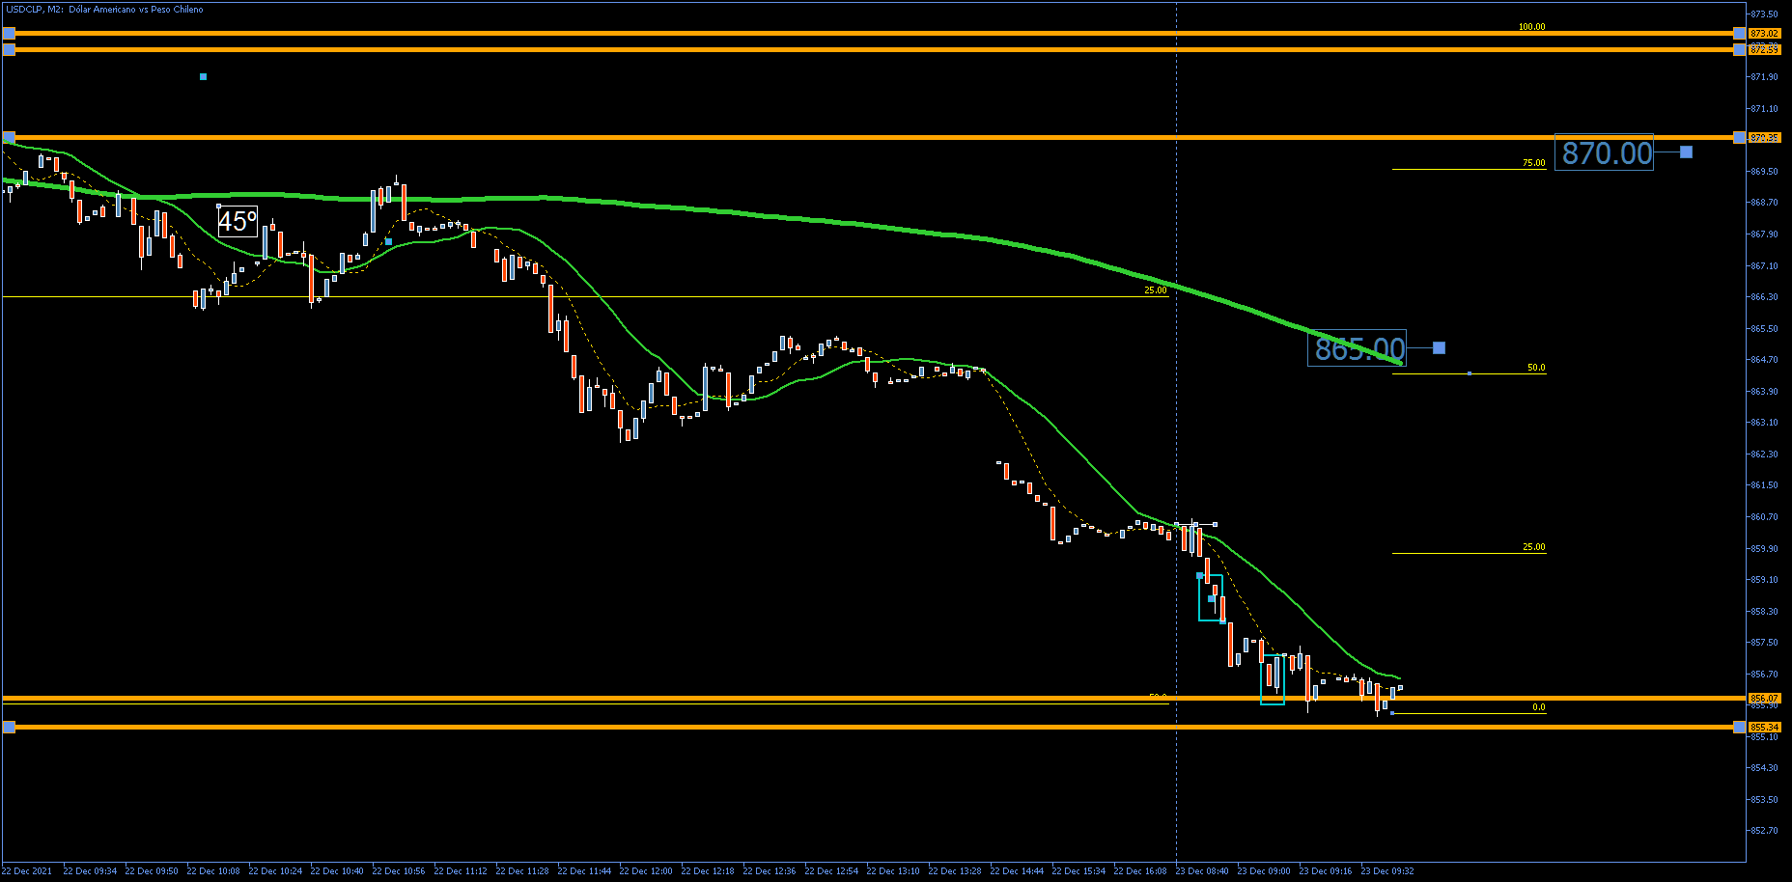Click 871.90 on the price scale
1792x882 pixels.
pos(1764,77)
